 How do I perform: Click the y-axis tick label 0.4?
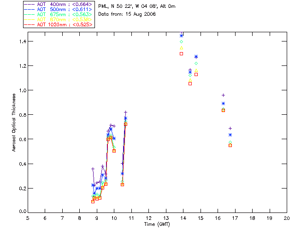click(x=23, y=164)
